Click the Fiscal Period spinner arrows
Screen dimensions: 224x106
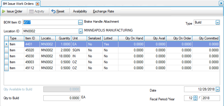pyautogui.click(x=195, y=98)
